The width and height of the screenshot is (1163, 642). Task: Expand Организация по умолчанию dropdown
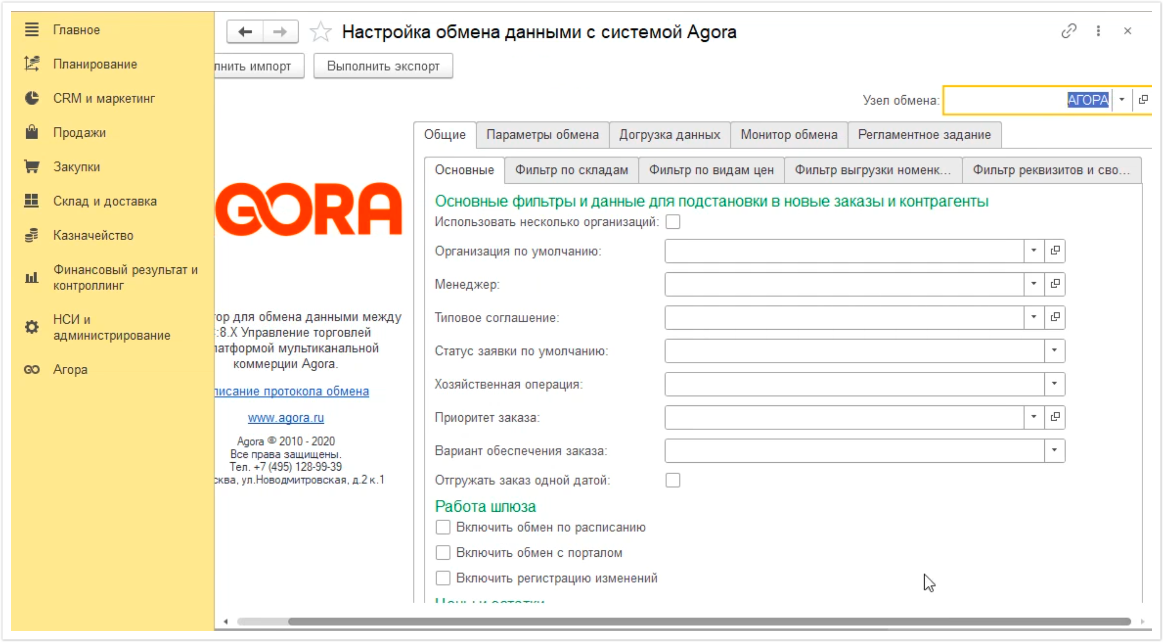1033,250
